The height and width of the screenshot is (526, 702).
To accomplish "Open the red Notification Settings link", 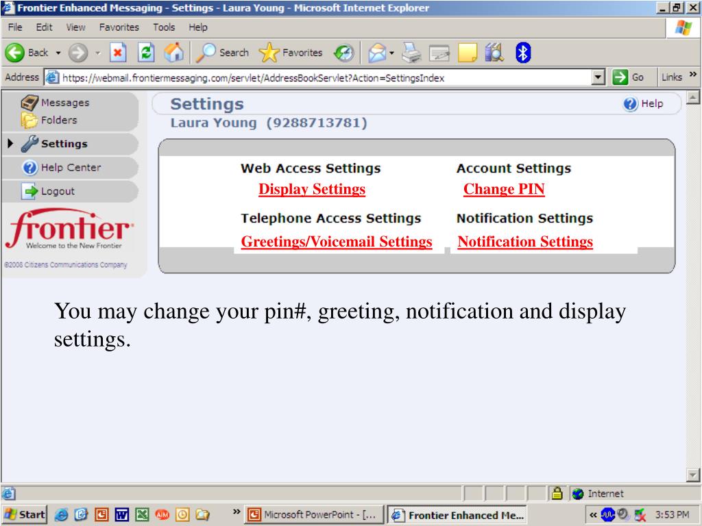I will (x=525, y=242).
